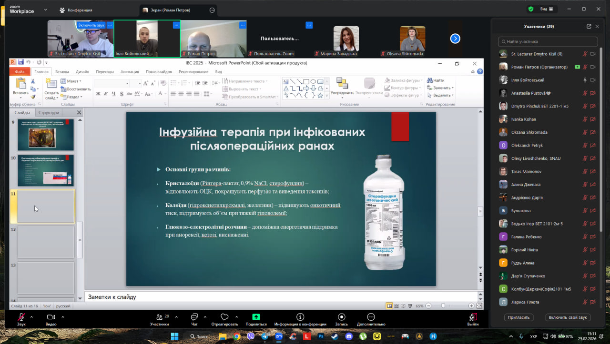This screenshot has width=610, height=344.
Task: Click the participant search field
Action: coord(548,42)
